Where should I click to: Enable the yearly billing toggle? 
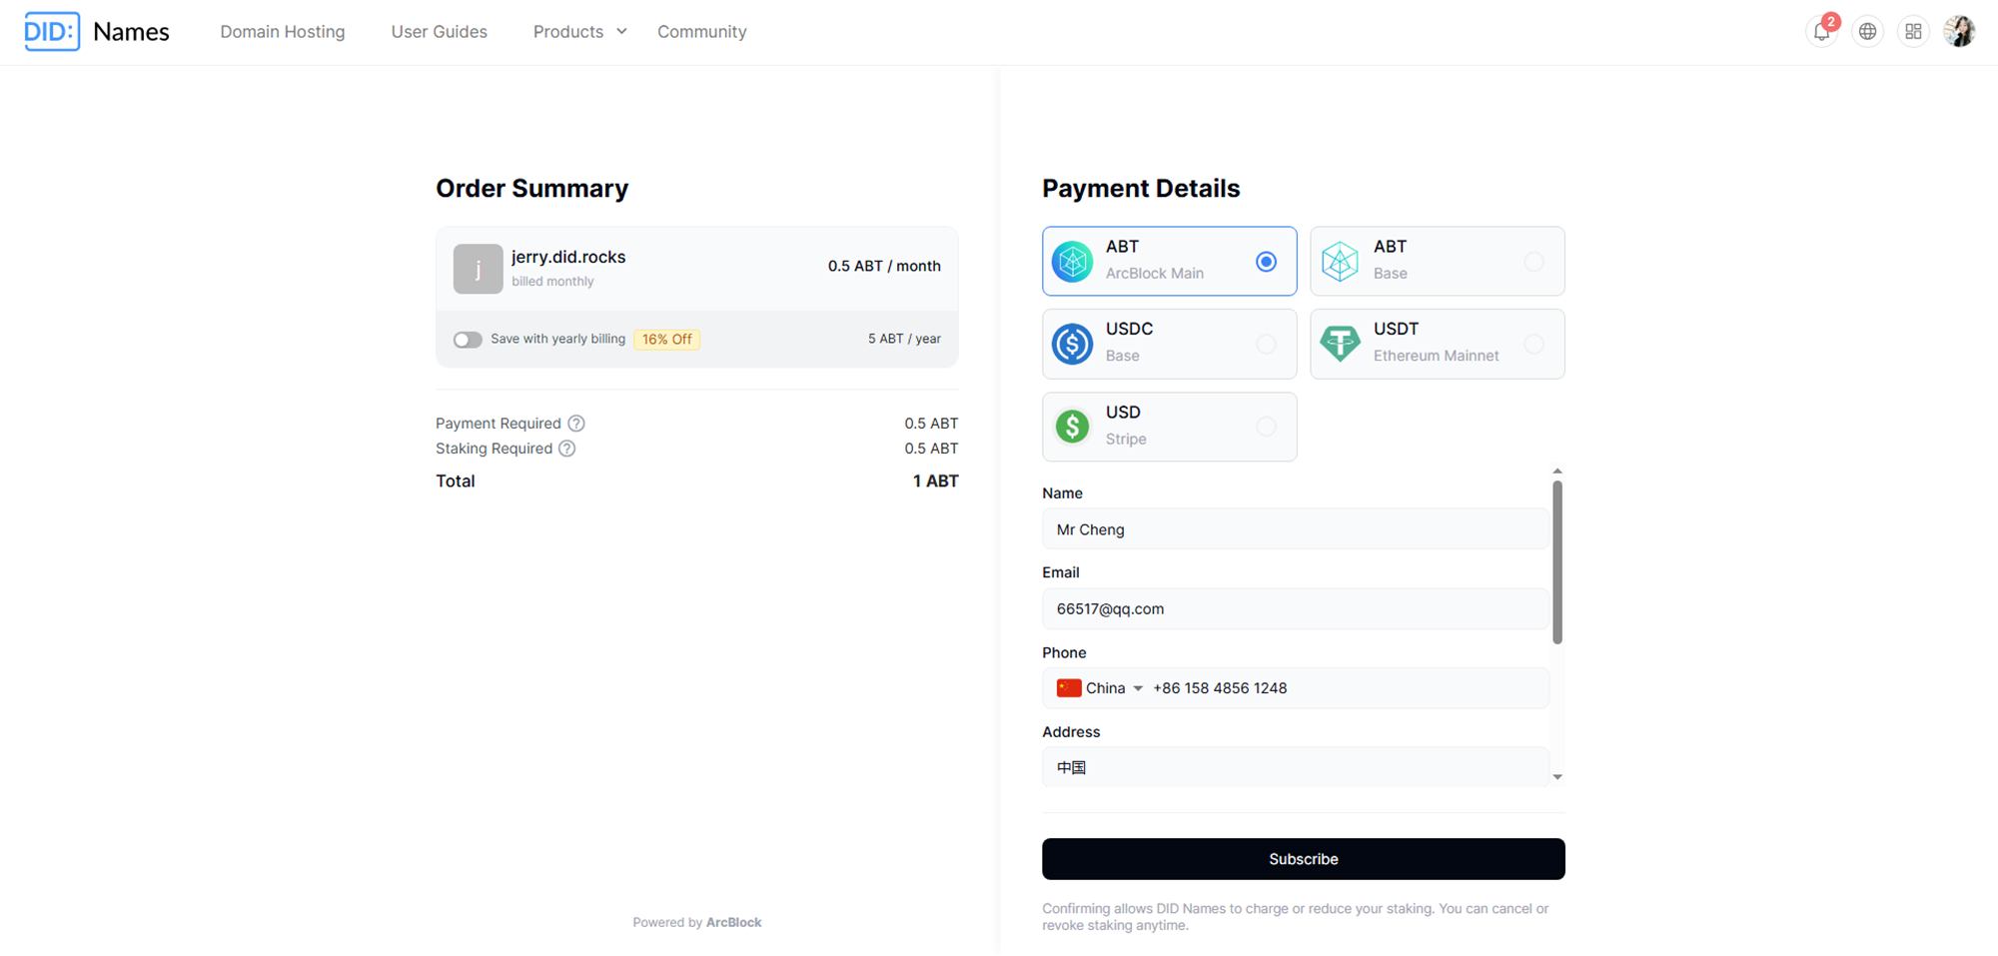(468, 340)
